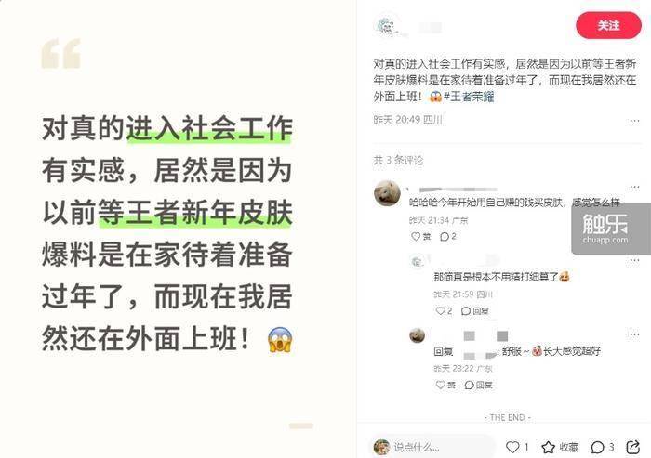
Task: Click the reply bubble showing 2 replies
Action: click(x=448, y=237)
